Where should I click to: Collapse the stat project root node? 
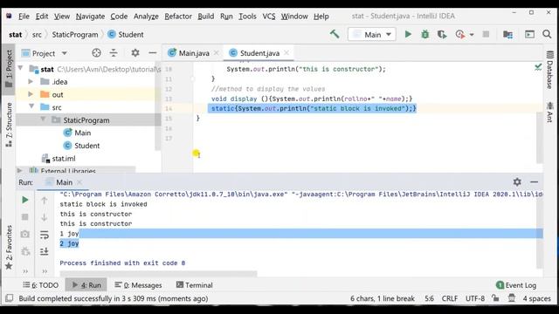coord(20,68)
